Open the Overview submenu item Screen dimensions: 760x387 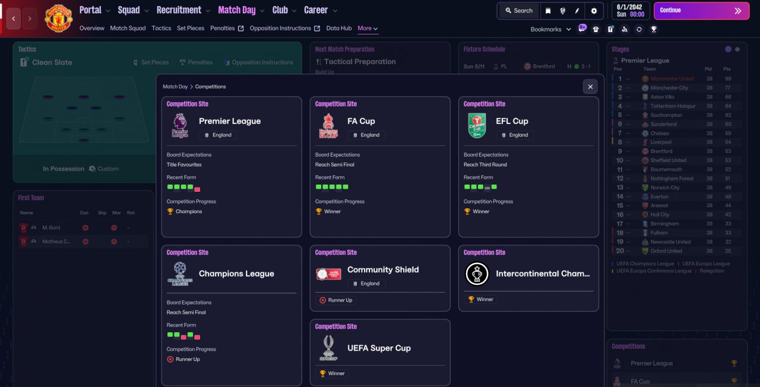pyautogui.click(x=92, y=28)
